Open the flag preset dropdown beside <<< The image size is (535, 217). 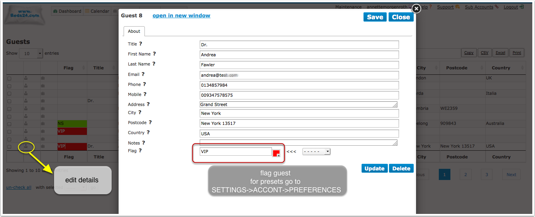tap(316, 151)
